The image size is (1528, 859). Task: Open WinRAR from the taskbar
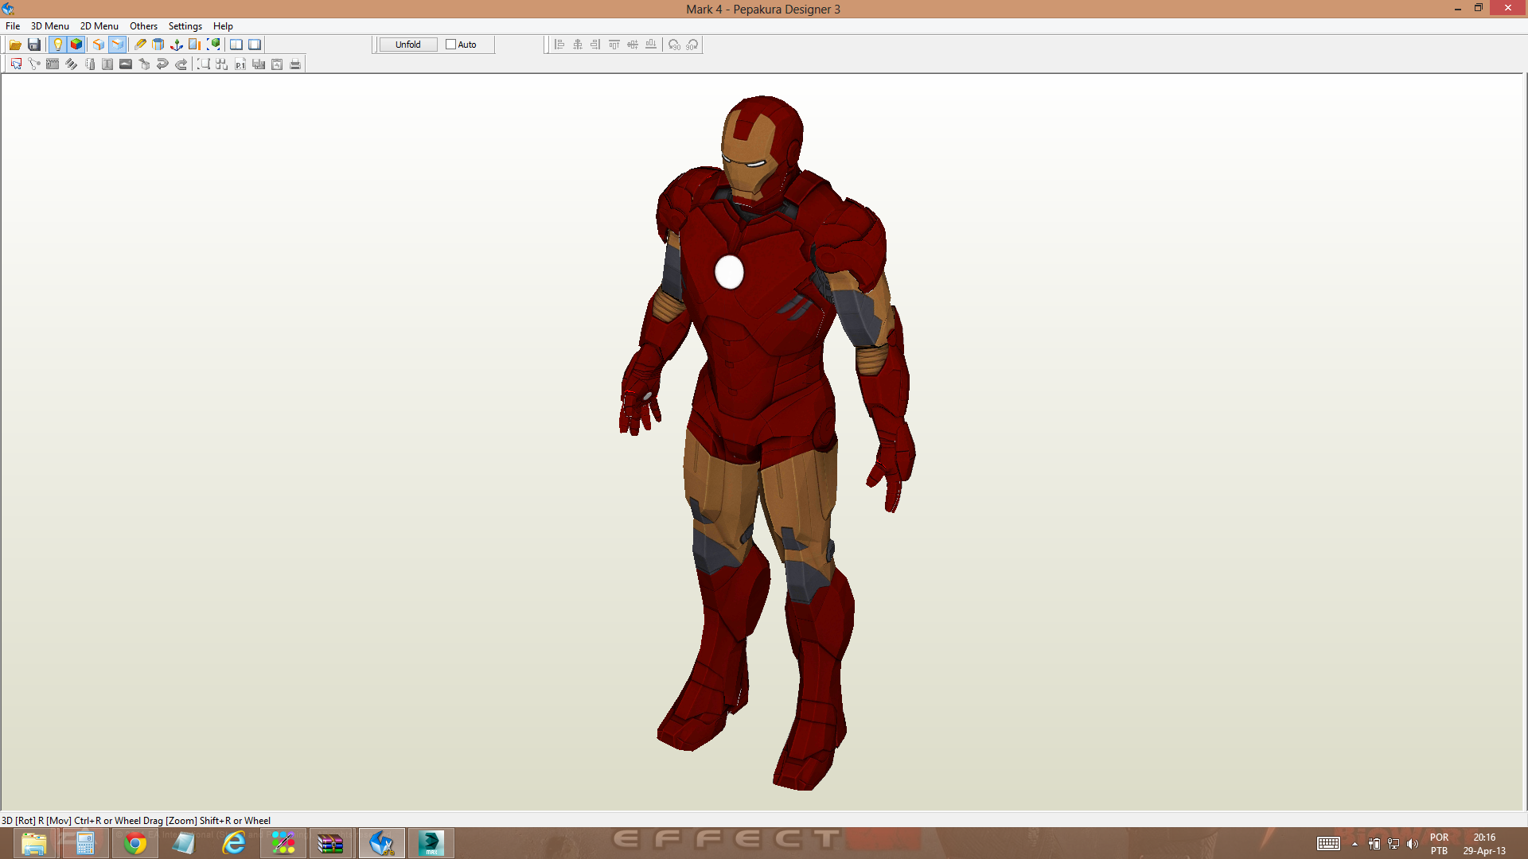(x=330, y=843)
